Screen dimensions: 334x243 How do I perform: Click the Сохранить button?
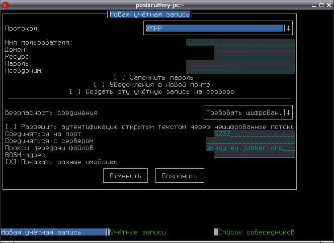[x=180, y=176]
